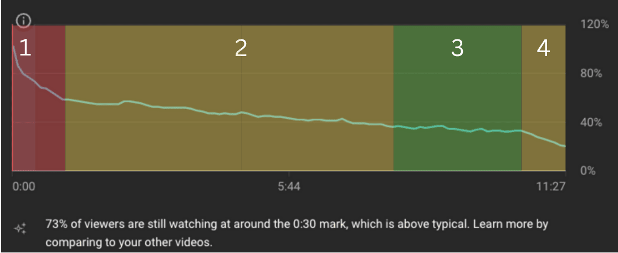Image resolution: width=618 pixels, height=253 pixels.
Task: Select the green segment labeled 3
Action: click(x=457, y=98)
